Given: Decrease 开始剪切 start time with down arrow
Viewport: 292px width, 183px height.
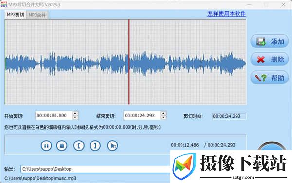Looking at the screenshot, I should [x=75, y=118].
